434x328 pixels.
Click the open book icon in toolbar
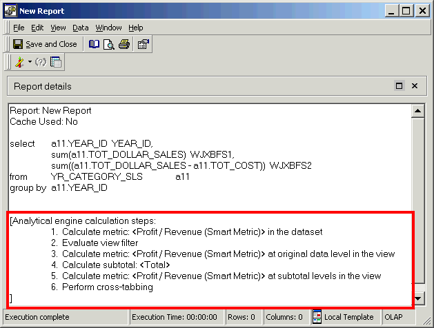[94, 44]
